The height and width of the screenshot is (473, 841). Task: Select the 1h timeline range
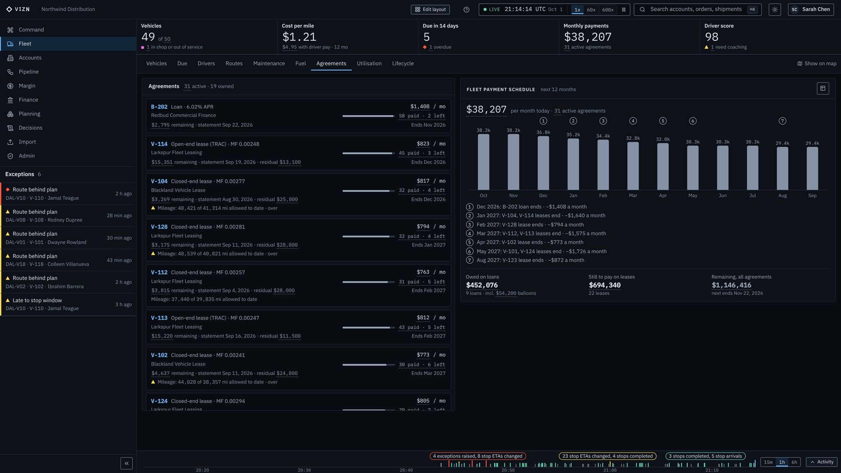coord(782,462)
